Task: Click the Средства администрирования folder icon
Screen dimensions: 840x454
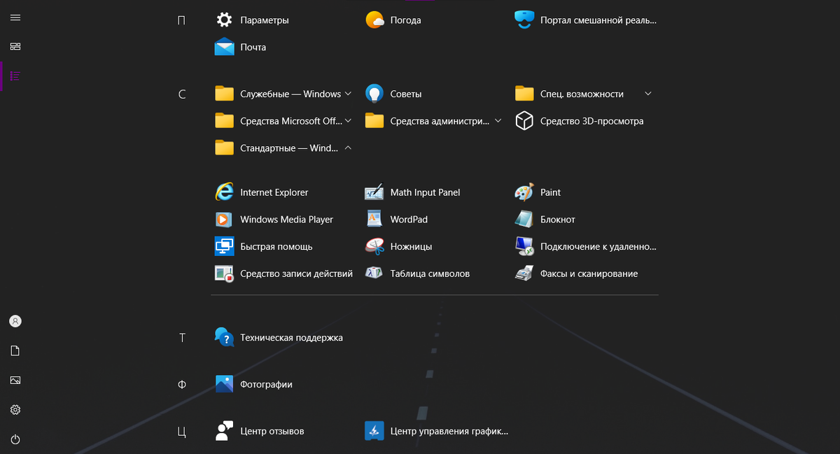Action: [x=374, y=121]
